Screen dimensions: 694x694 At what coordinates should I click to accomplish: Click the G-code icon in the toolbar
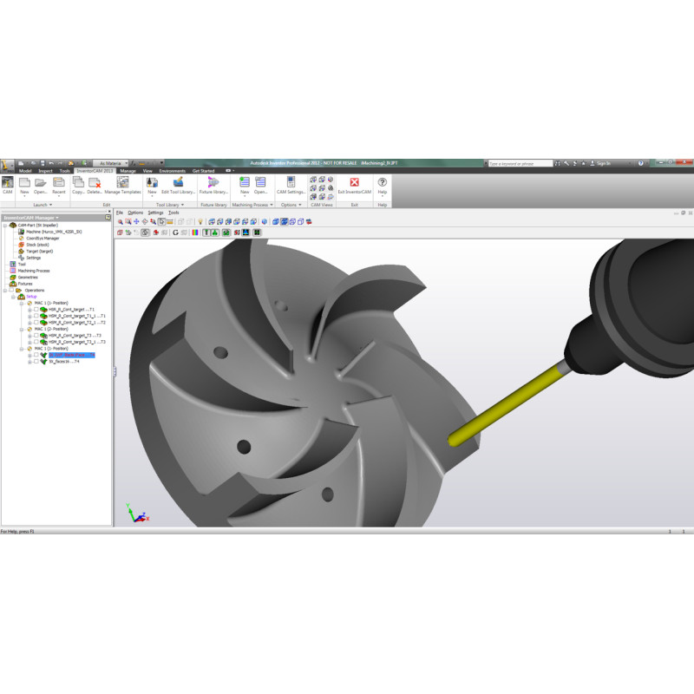coord(175,232)
